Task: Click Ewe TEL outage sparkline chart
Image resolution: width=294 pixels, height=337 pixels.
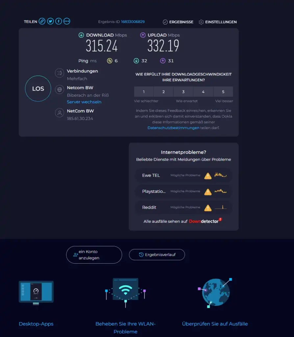Action: [221, 175]
